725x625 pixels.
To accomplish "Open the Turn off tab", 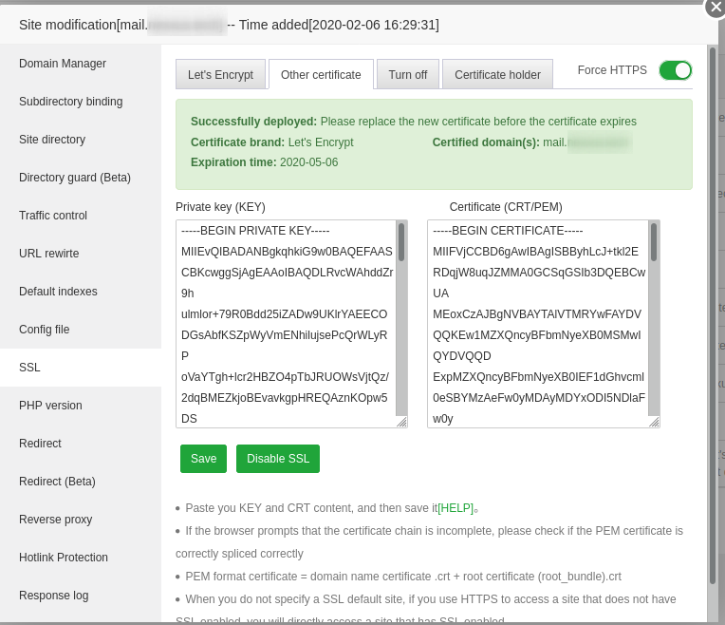I will 408,75.
